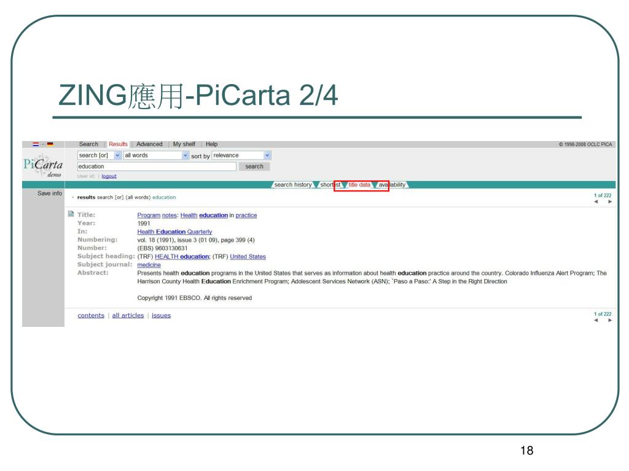Viewport: 629px width, 471px height.
Task: Click the 1 of 222 counter at bottom
Action: pyautogui.click(x=603, y=314)
